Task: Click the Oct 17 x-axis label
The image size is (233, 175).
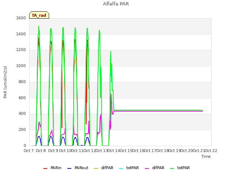Action: pyautogui.click(x=150, y=151)
